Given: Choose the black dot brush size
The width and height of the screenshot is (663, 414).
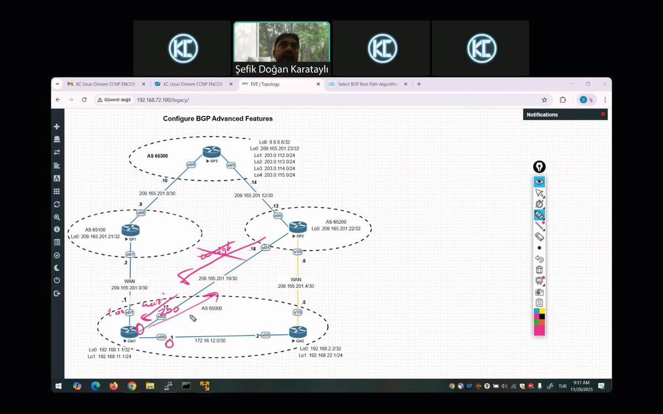Looking at the screenshot, I should click(x=539, y=248).
